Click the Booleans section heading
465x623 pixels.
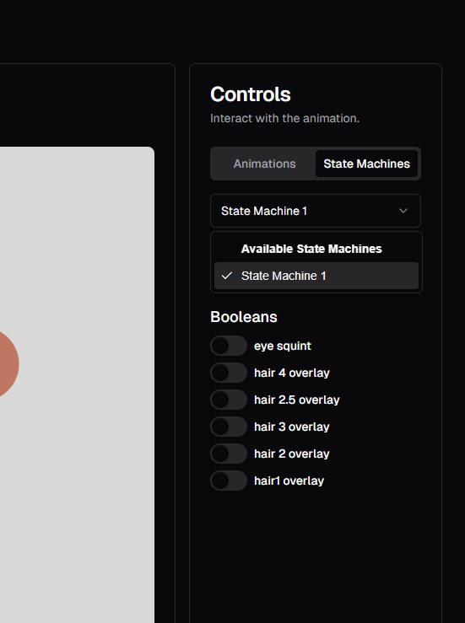click(244, 317)
